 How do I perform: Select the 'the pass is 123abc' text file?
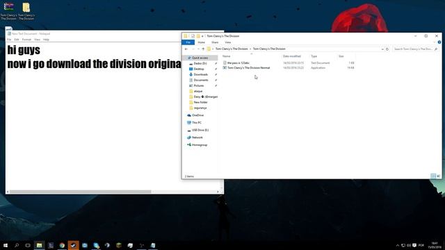(238, 63)
